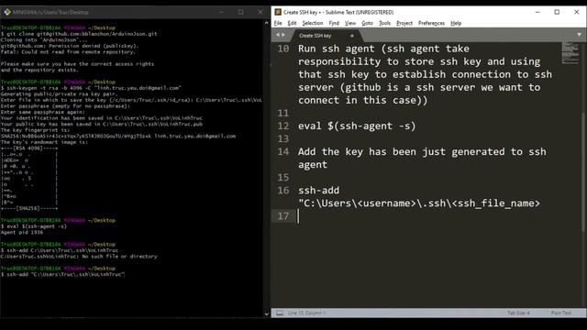Close the 'Create SSH key' tab via its dot
Viewport: 587px width, 330px height.
pyautogui.click(x=352, y=36)
